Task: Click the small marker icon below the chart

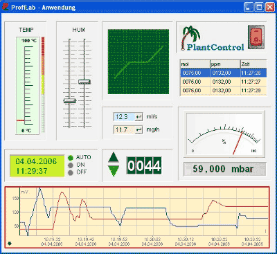Action: [9, 244]
